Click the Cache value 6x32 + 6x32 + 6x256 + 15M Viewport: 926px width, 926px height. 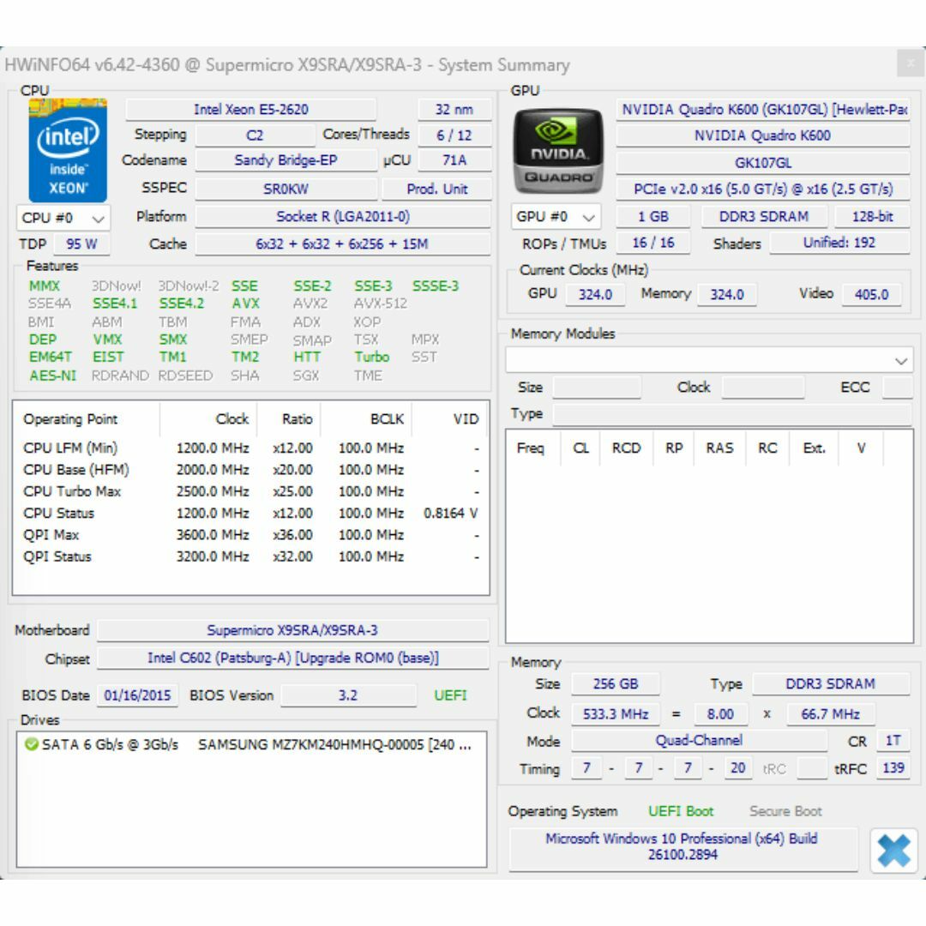(343, 244)
